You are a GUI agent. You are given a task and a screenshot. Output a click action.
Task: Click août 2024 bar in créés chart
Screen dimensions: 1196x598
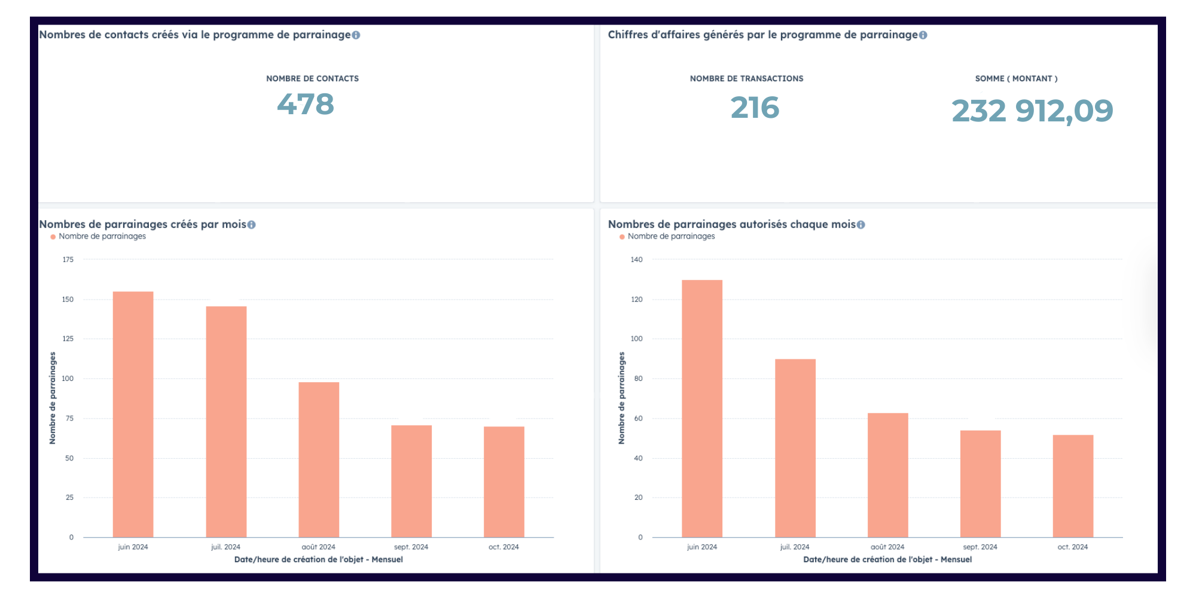click(x=319, y=460)
